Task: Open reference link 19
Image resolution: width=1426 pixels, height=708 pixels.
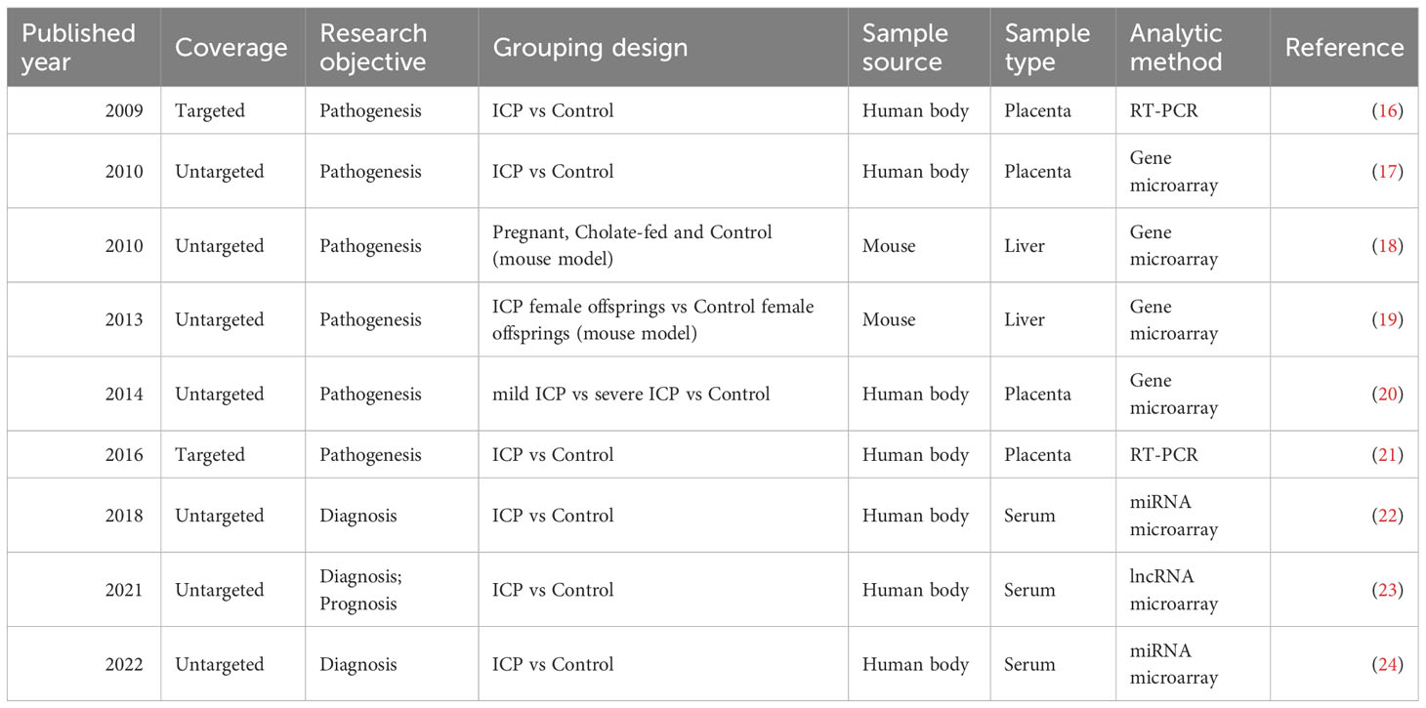Action: point(1388,320)
